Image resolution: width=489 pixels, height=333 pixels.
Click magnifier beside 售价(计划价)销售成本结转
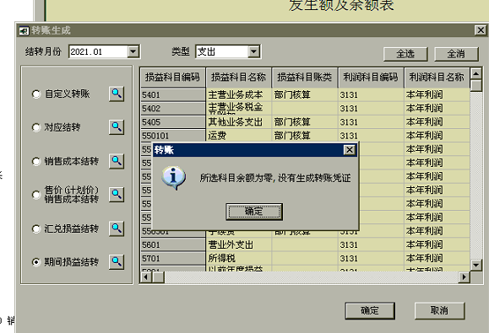[x=117, y=195]
